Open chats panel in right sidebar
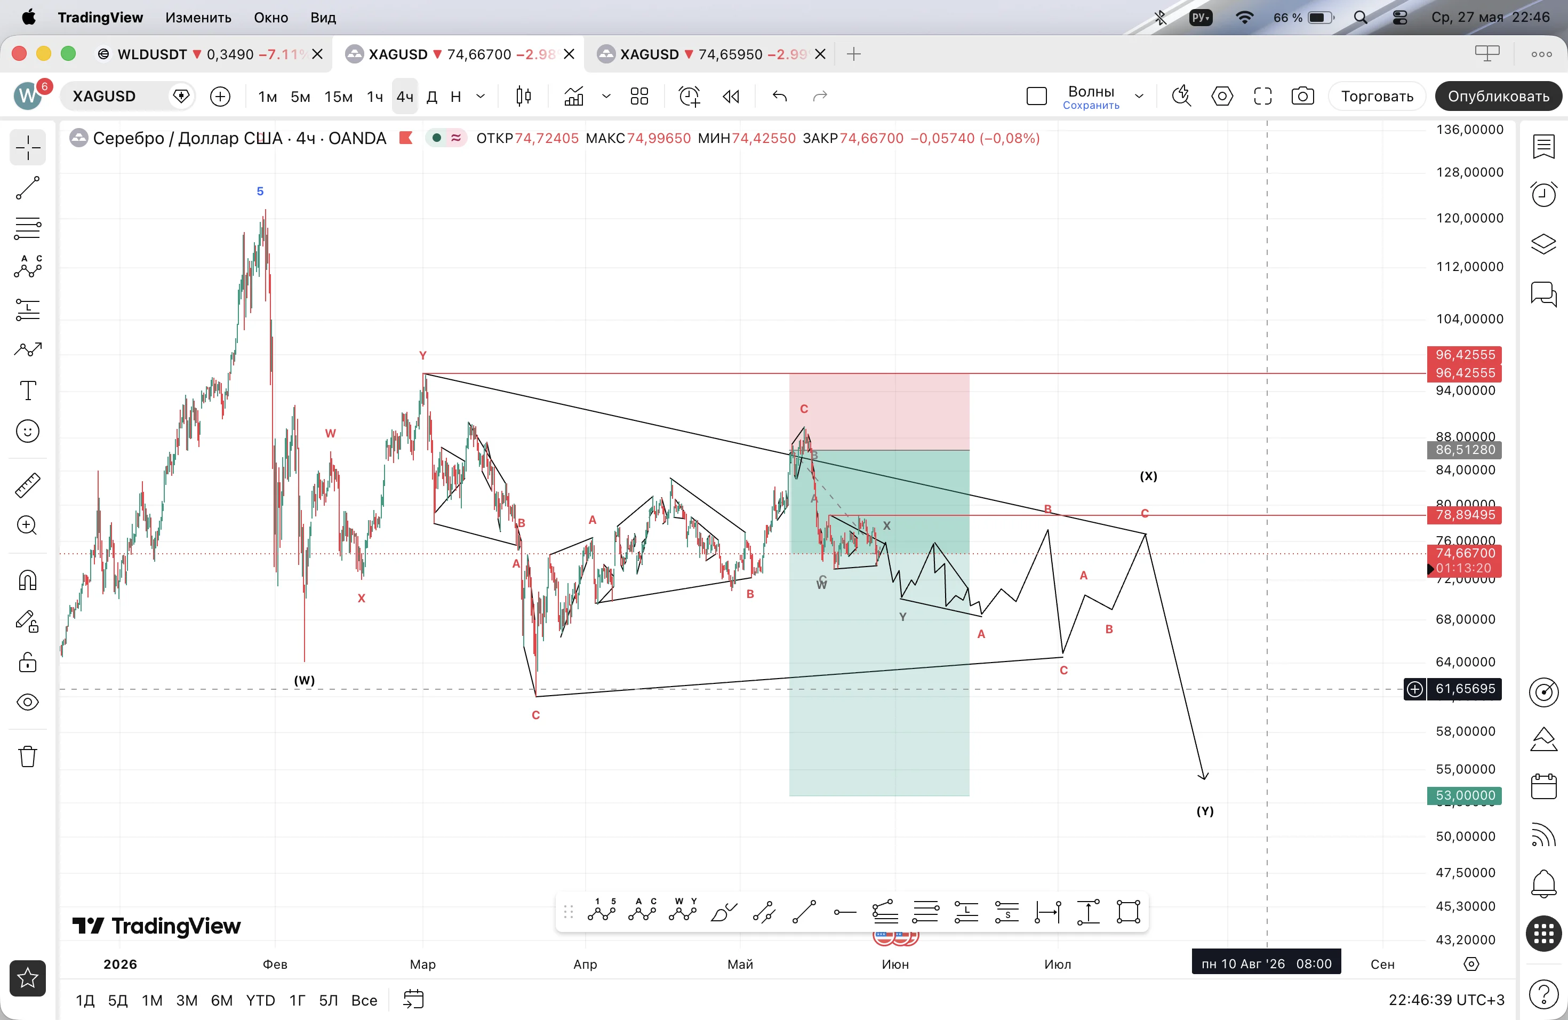Viewport: 1568px width, 1020px height. 1543,293
